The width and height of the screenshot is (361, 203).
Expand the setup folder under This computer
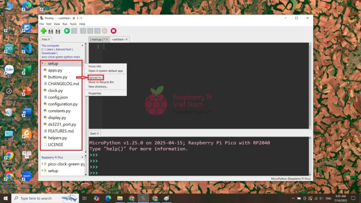point(42,64)
